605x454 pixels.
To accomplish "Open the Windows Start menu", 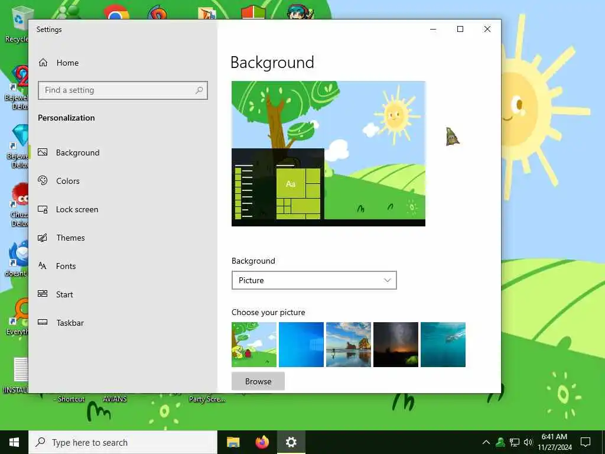I will 14,442.
